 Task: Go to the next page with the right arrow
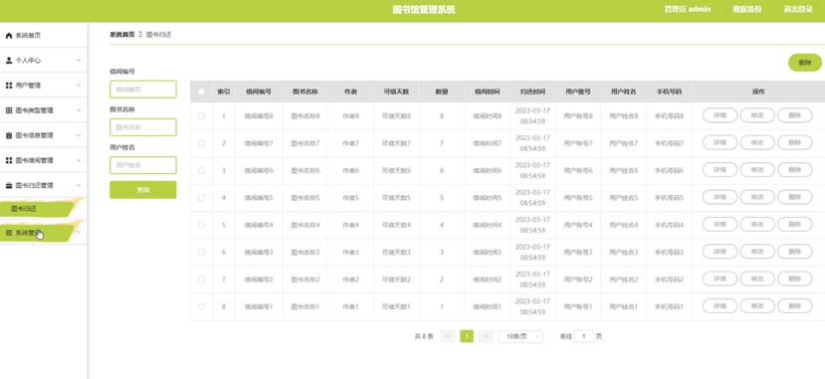[x=487, y=336]
